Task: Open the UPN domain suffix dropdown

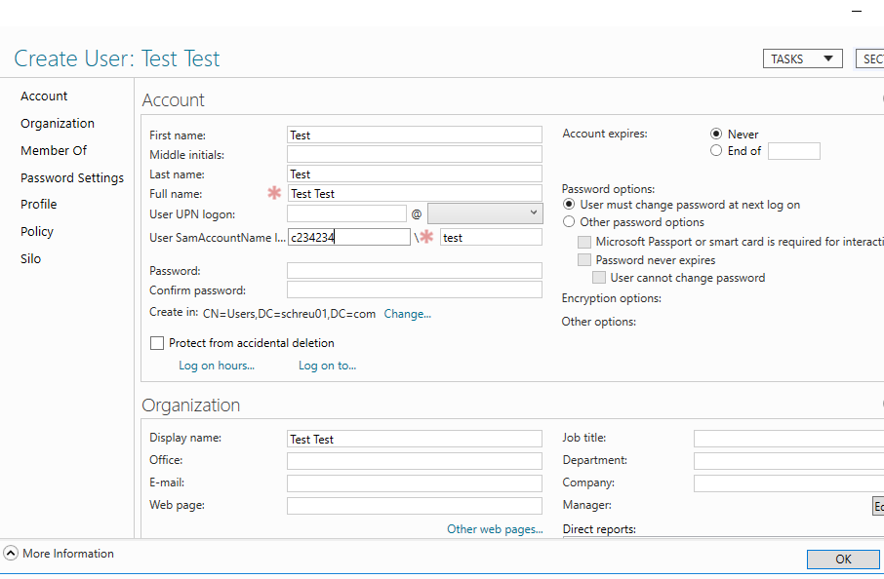Action: pos(484,212)
